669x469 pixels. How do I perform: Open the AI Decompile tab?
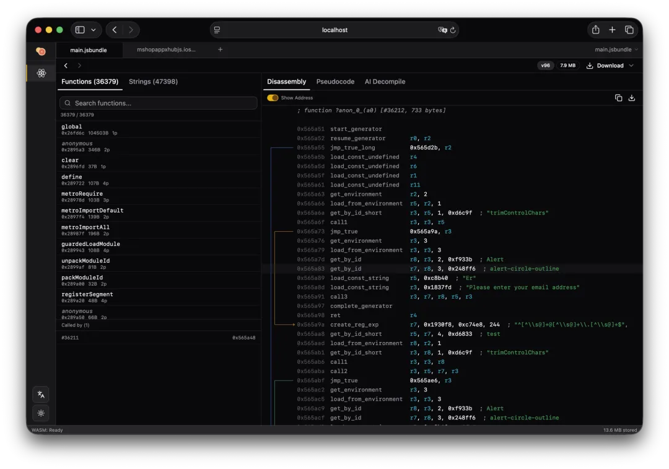(x=385, y=82)
